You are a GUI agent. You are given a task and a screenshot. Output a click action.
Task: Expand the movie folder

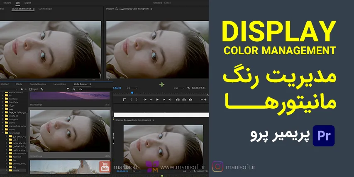click(2, 129)
